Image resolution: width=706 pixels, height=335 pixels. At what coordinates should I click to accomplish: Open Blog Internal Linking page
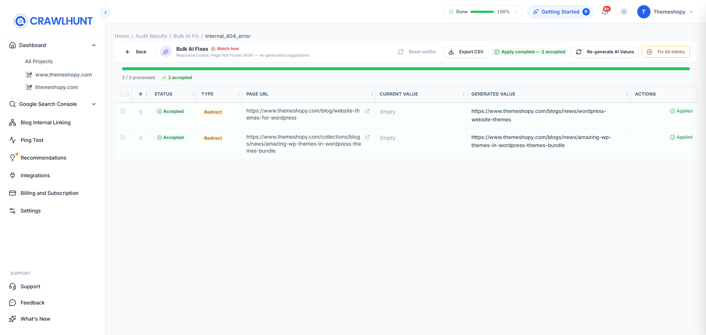(x=46, y=122)
